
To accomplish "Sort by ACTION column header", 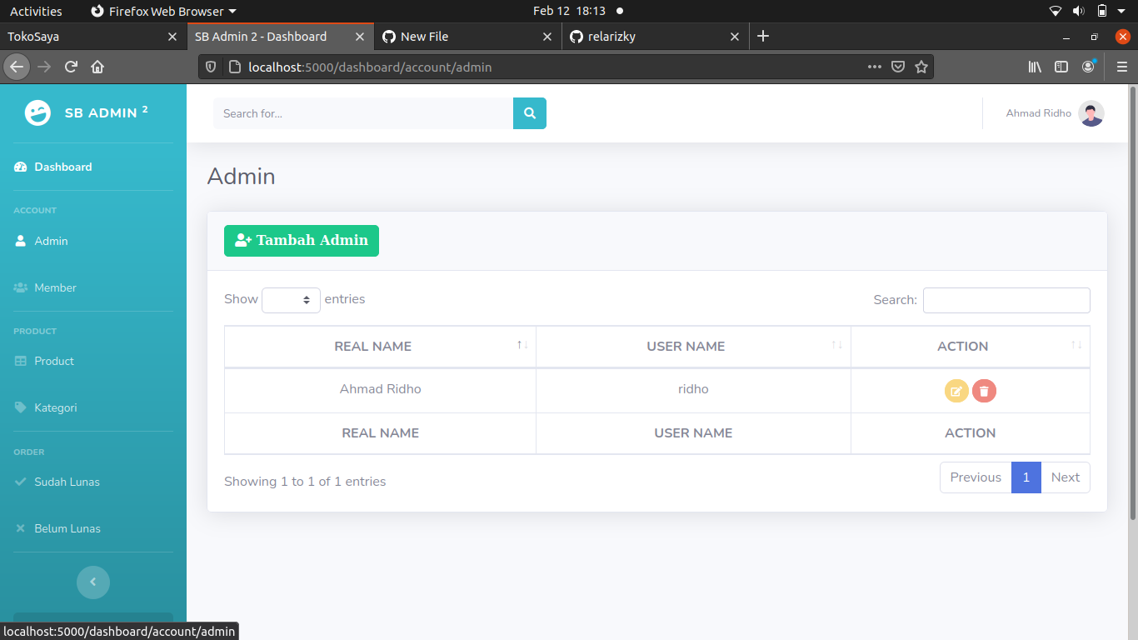I will [x=971, y=347].
